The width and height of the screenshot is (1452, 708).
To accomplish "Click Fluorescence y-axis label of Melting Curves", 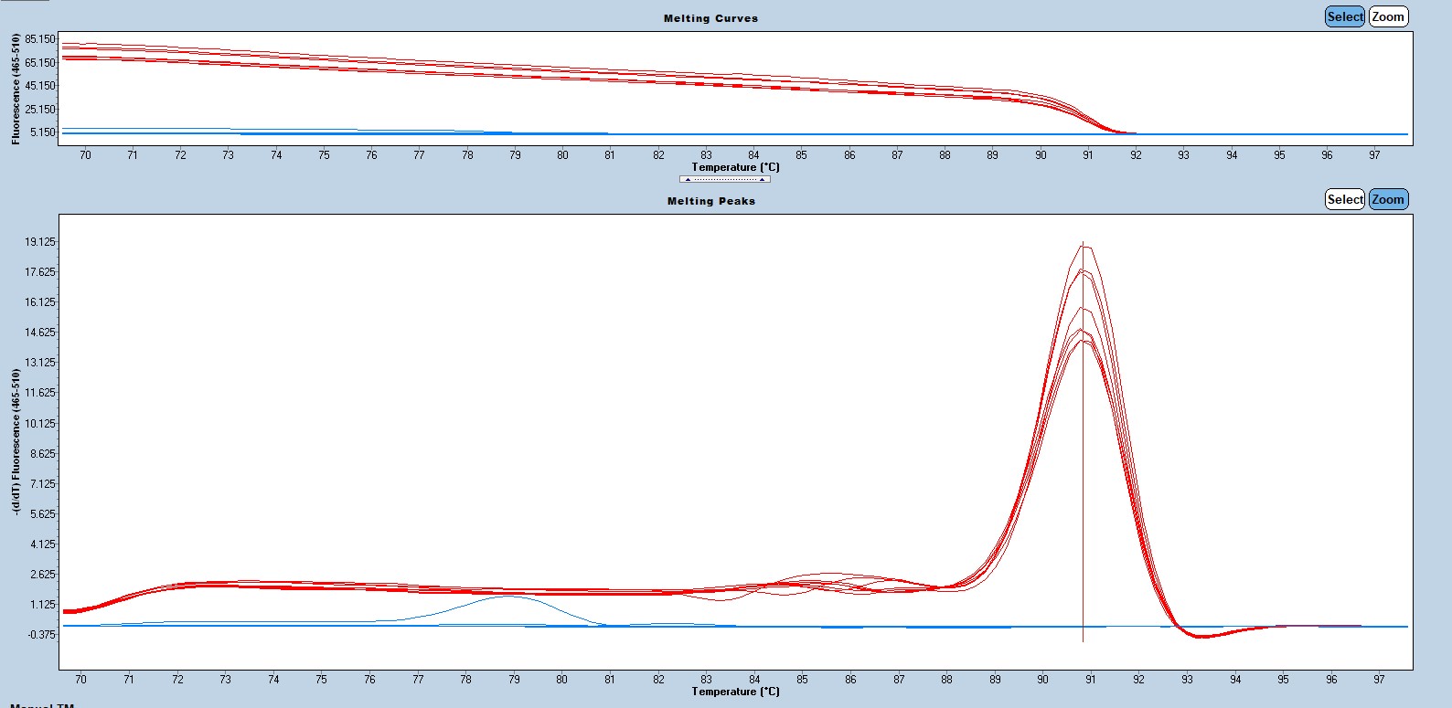I will [x=16, y=89].
